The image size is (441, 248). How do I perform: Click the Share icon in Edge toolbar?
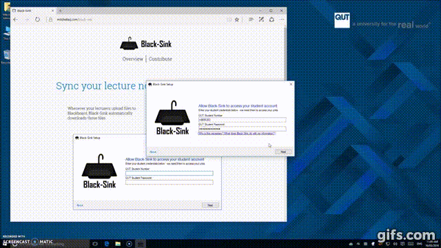tap(271, 19)
